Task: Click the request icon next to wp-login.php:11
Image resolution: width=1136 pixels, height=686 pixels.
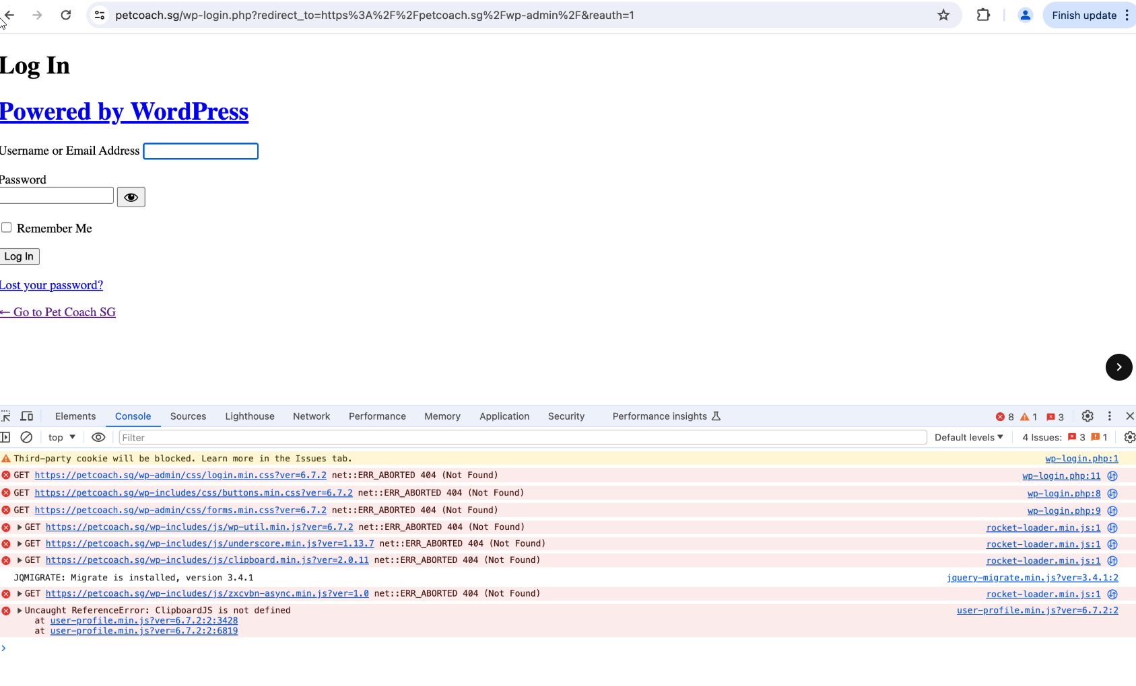Action: tap(1112, 476)
